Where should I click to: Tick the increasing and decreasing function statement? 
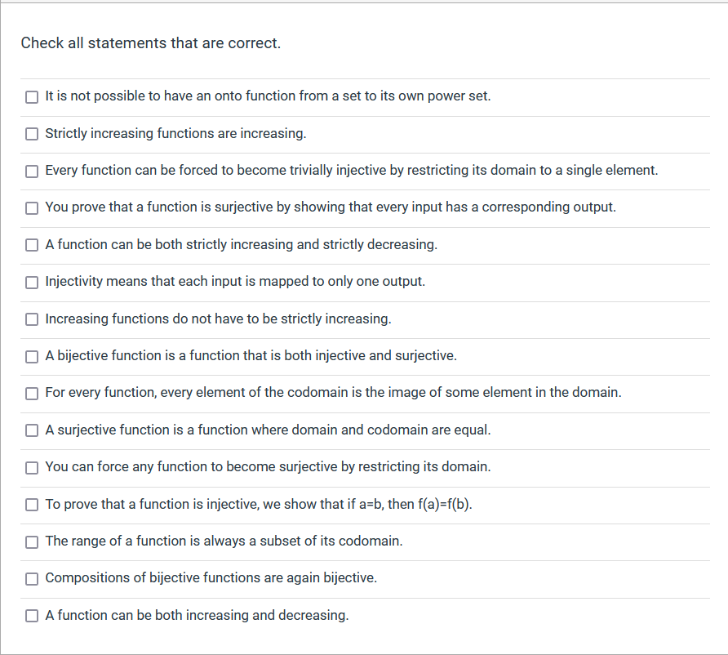coord(31,615)
